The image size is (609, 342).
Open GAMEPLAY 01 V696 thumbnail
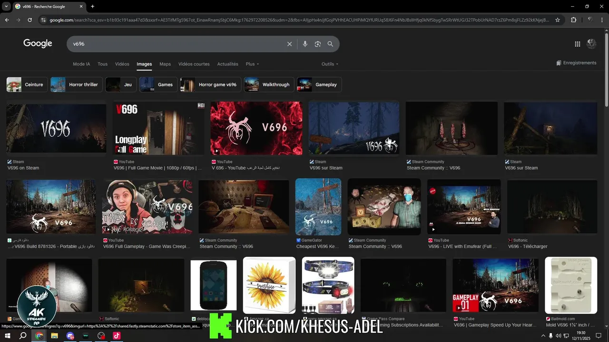point(496,285)
